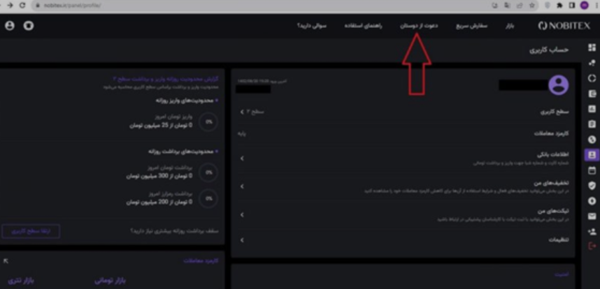Click the daily deposit 0% progress circle
Viewport: 600px width, 289px height.
(208, 121)
